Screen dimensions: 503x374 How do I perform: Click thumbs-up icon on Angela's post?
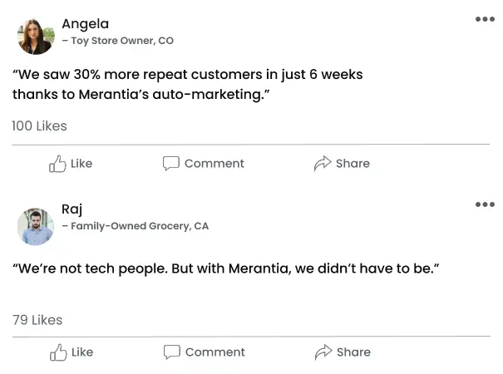click(57, 164)
